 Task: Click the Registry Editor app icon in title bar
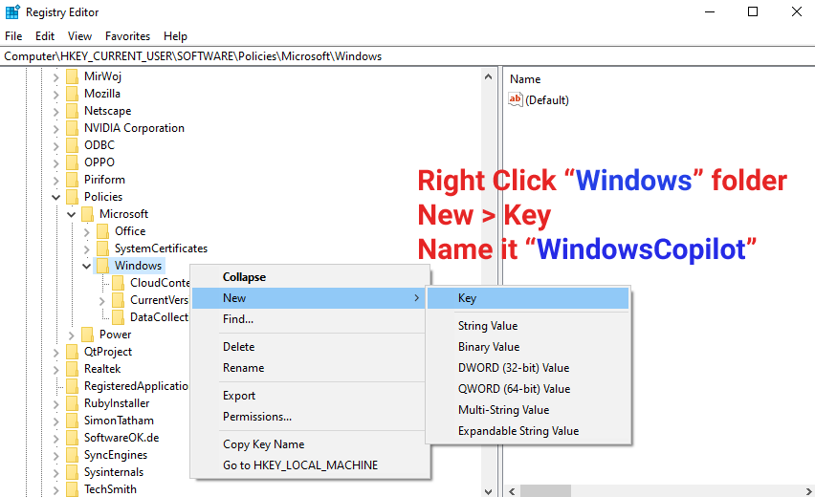12,11
